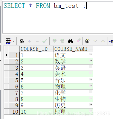Click COURSE_ID cell with value 5
Viewport: 113px width, 119px height.
click(36, 80)
